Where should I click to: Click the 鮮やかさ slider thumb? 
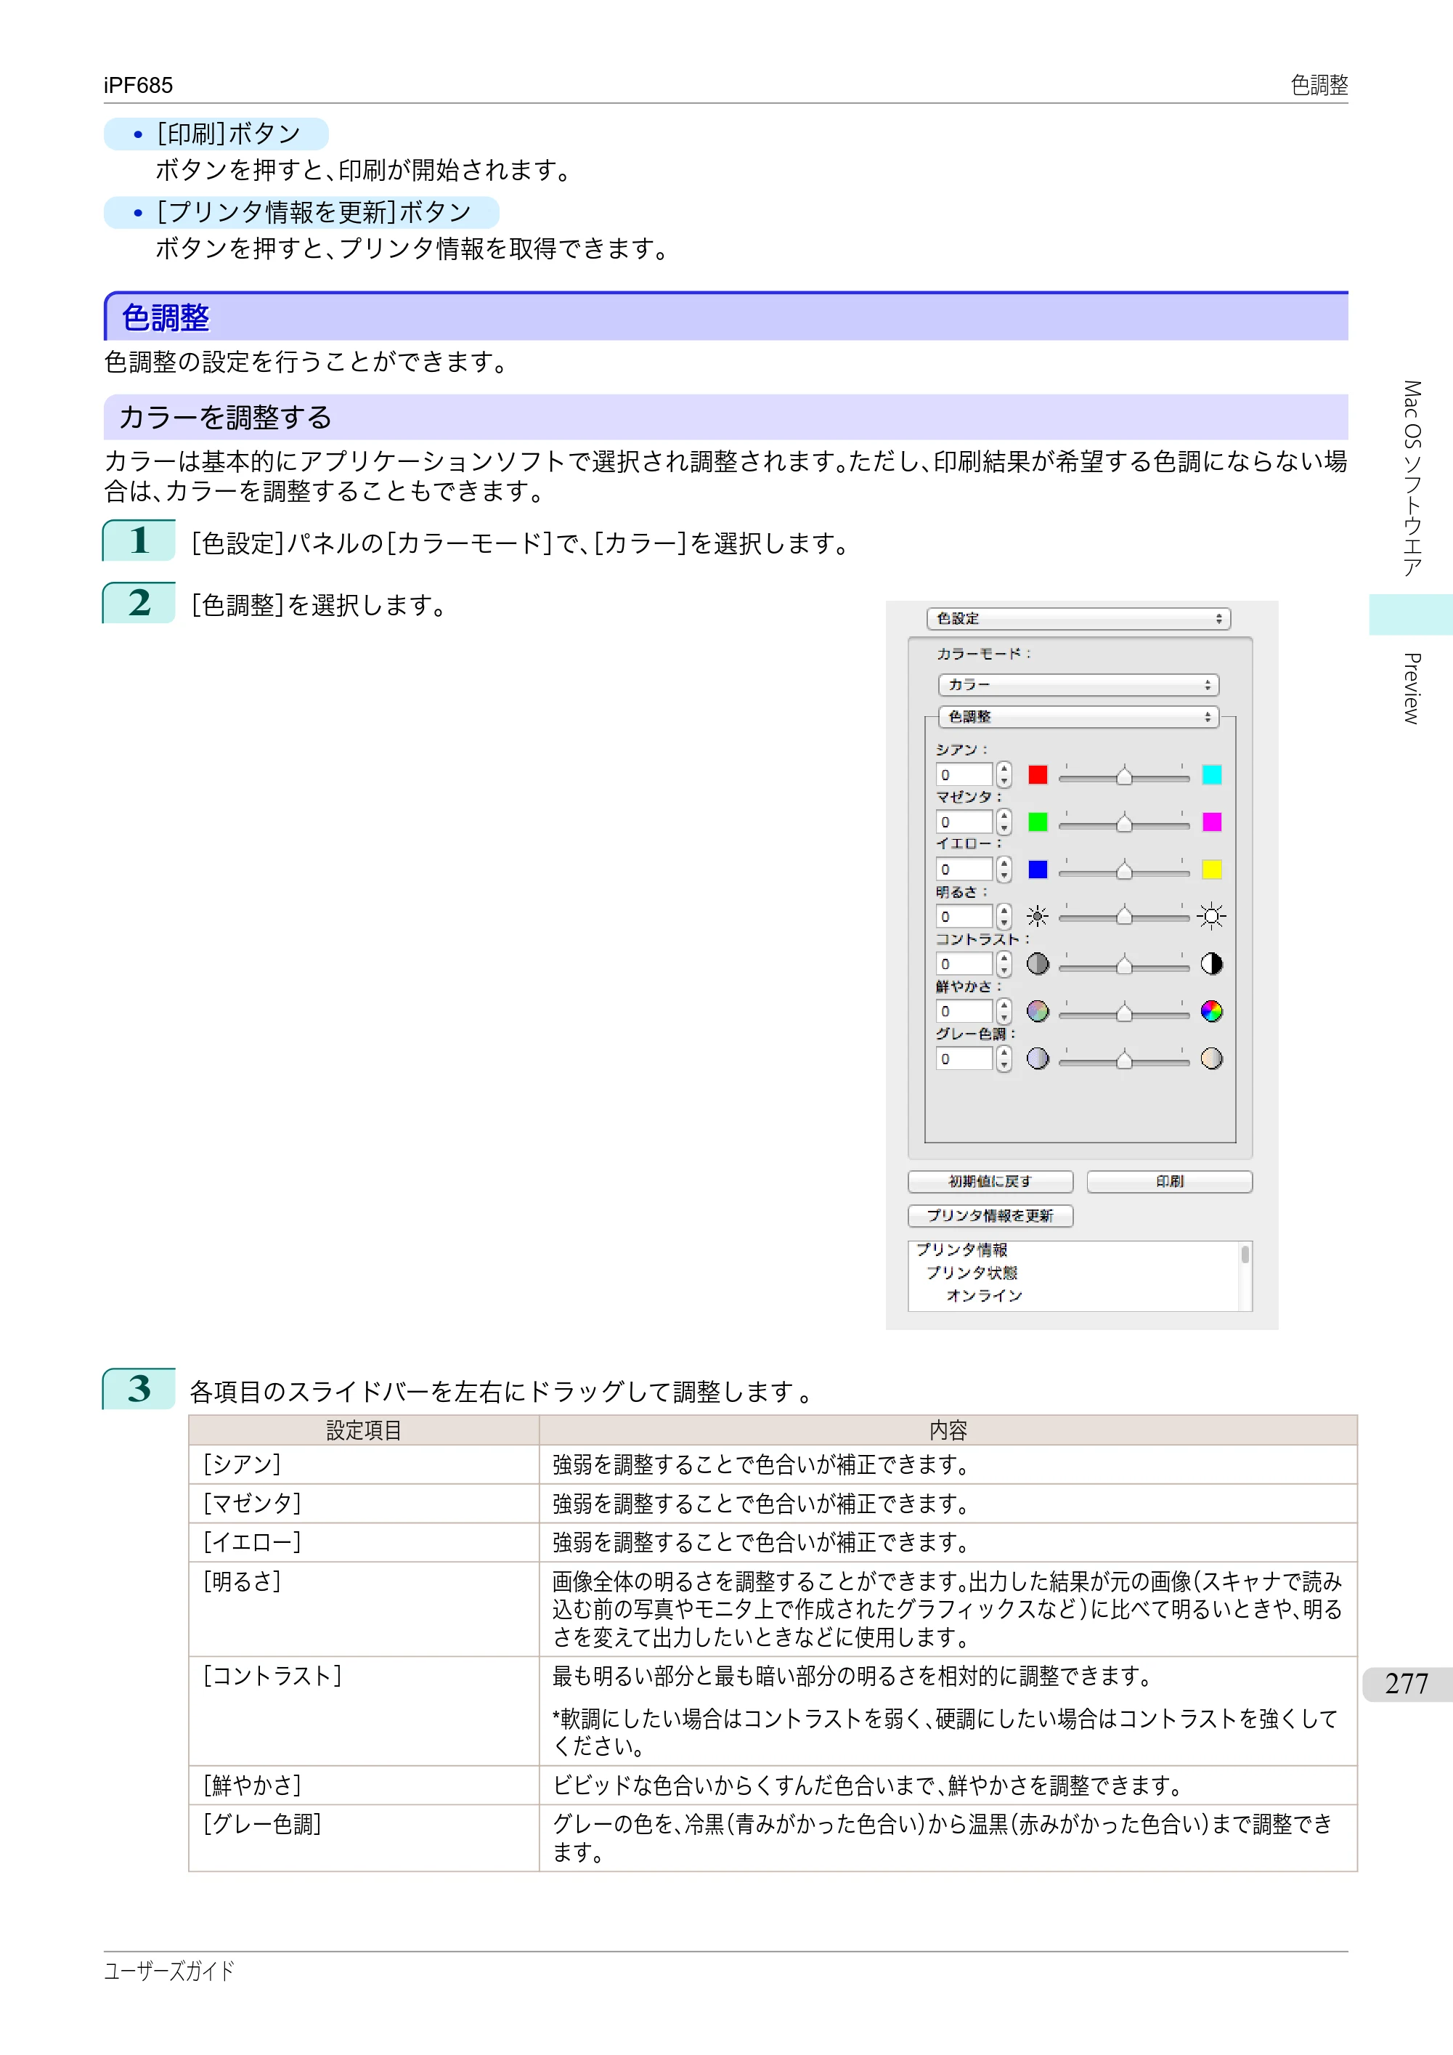pos(1125,1013)
